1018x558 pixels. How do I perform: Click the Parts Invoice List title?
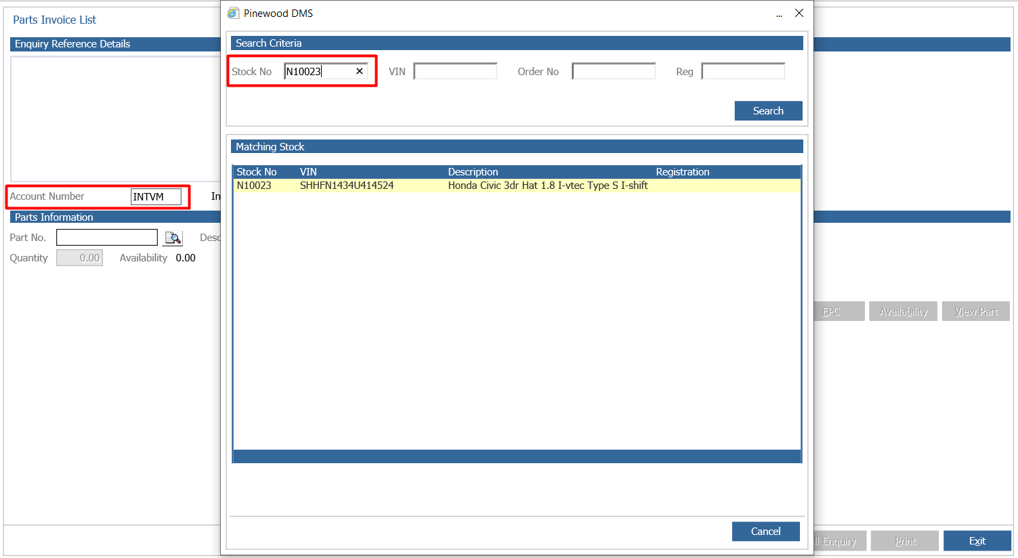[x=54, y=20]
